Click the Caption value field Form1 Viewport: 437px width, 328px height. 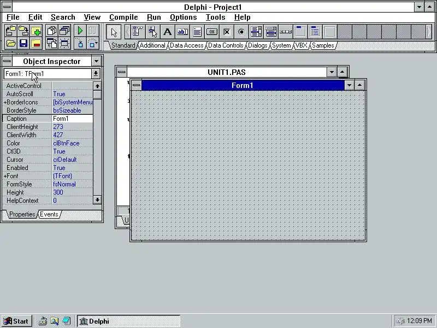coord(73,119)
